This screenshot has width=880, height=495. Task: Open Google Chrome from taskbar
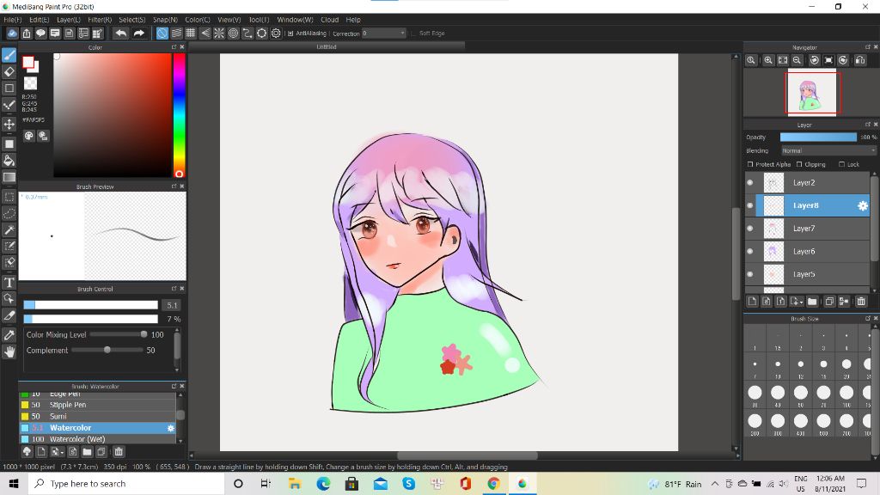[x=493, y=484]
